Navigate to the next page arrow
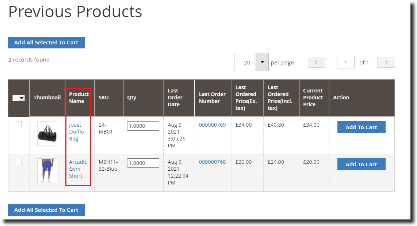The width and height of the screenshot is (417, 226). 386,62
